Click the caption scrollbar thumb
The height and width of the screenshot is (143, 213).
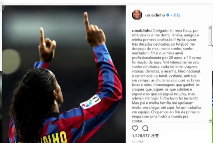pyautogui.click(x=210, y=37)
